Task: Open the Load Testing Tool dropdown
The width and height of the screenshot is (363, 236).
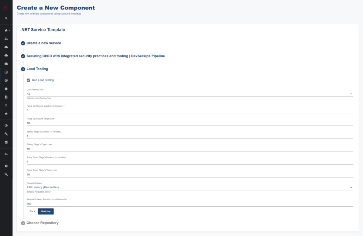Action: click(190, 94)
